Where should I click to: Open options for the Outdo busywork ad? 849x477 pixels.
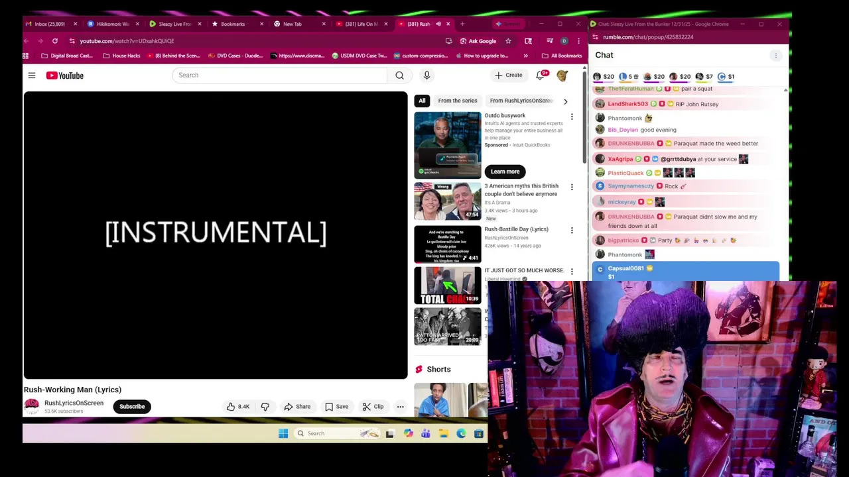pos(572,117)
